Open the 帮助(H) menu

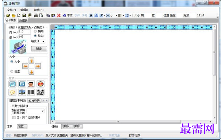point(39,10)
